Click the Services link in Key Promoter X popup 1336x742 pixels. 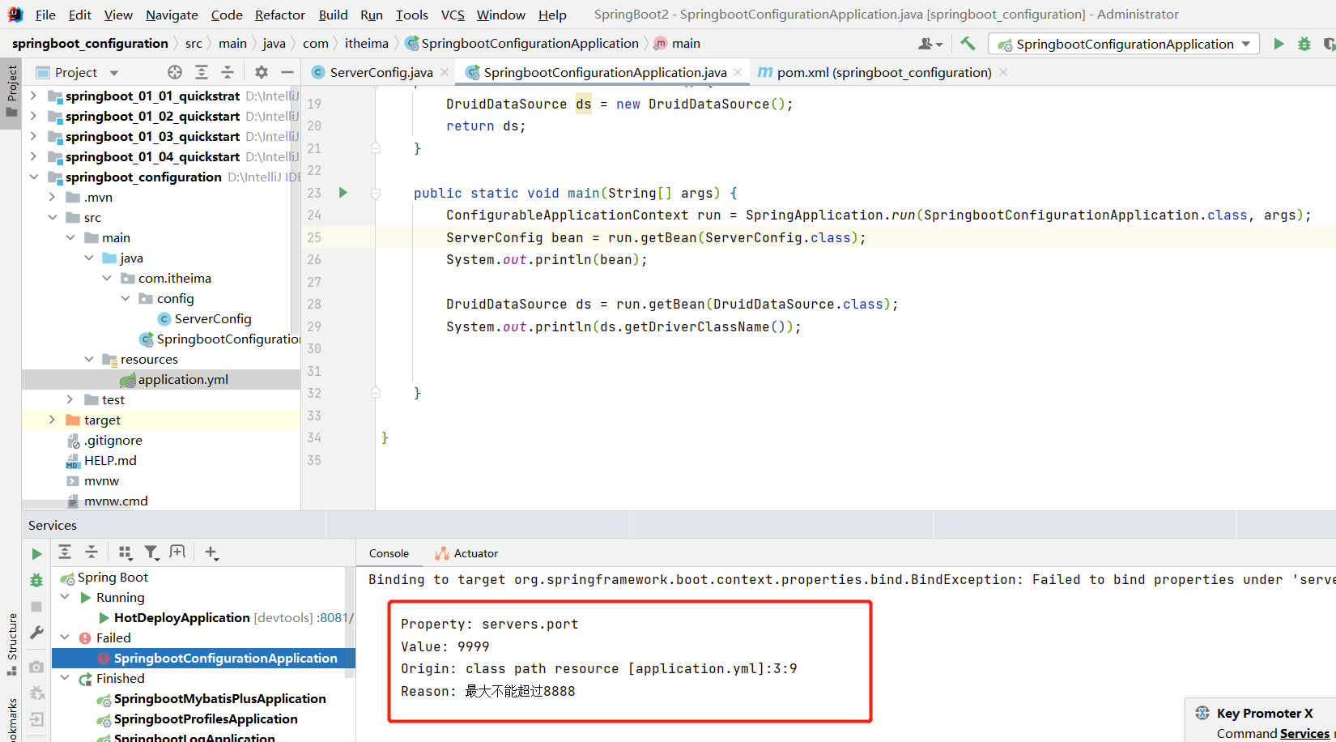pyautogui.click(x=1304, y=733)
